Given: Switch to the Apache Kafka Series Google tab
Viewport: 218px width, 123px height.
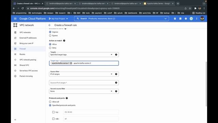Looking at the screenshot, I should click(158, 3).
